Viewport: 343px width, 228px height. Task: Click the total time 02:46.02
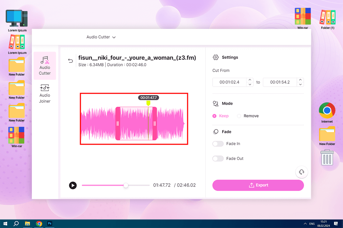pyautogui.click(x=187, y=185)
